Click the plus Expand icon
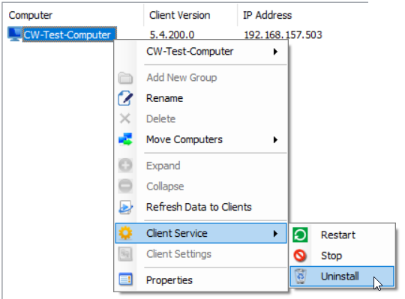Image resolution: width=405 pixels, height=299 pixels. (125, 166)
